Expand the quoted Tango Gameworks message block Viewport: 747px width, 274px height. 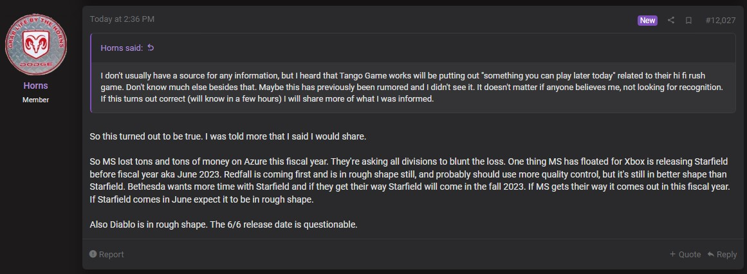(412, 87)
